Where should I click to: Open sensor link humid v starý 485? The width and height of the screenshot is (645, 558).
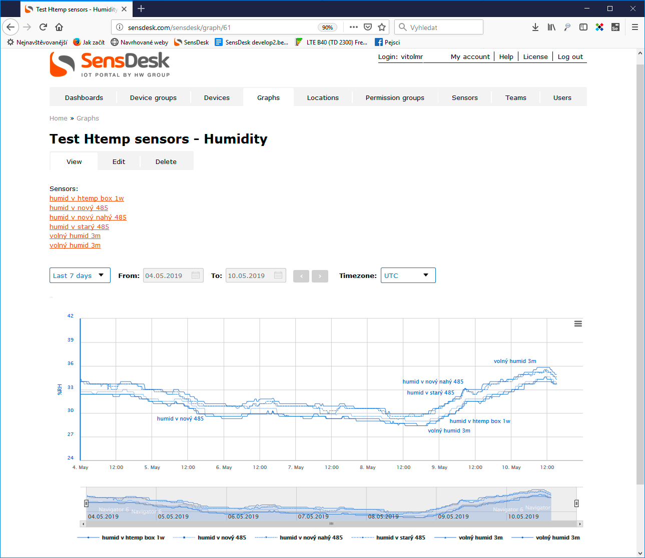tap(79, 227)
